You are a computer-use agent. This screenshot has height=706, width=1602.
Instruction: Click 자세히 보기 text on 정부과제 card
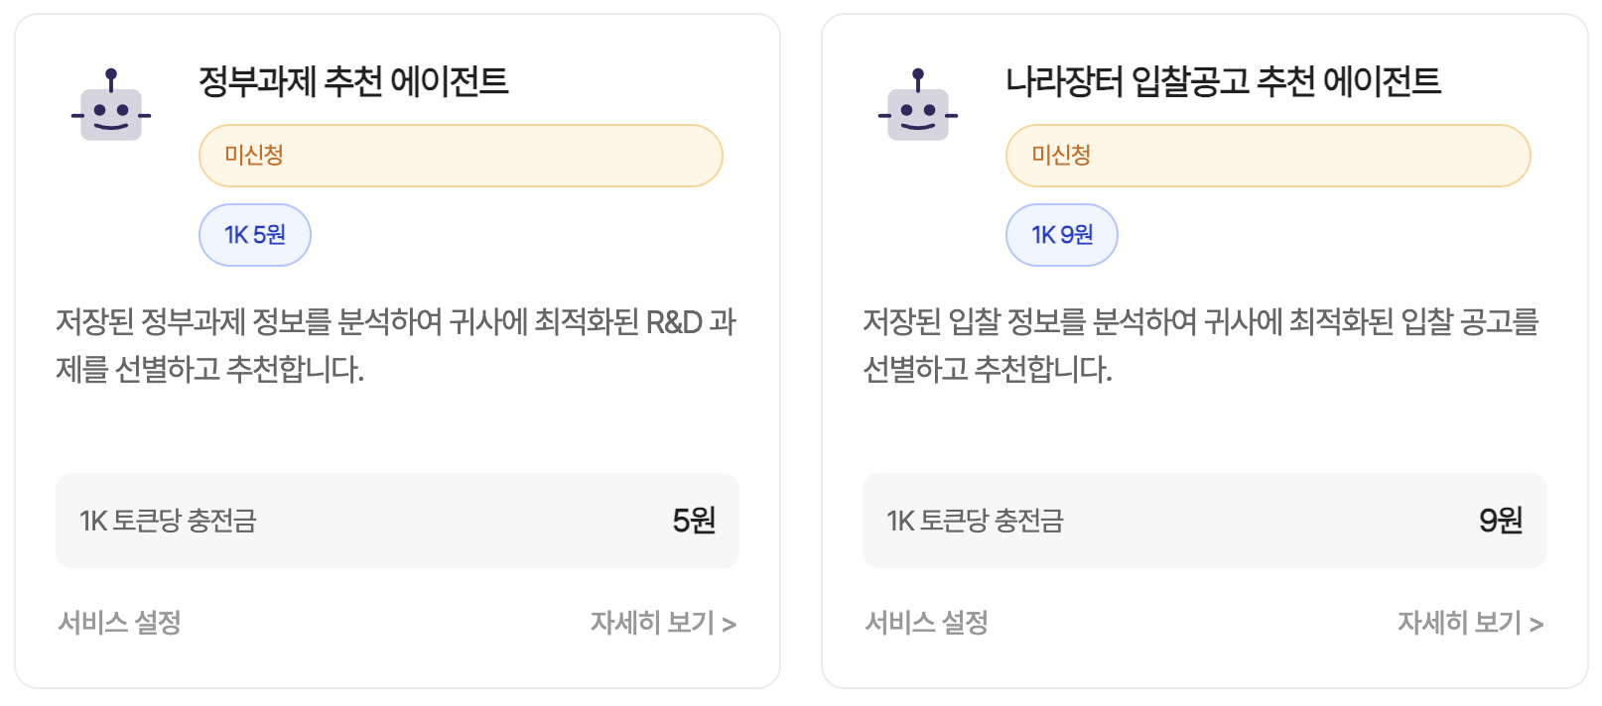[652, 623]
